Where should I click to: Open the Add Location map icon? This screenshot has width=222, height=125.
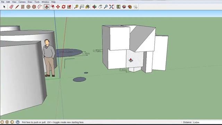pyautogui.click(x=119, y=7)
